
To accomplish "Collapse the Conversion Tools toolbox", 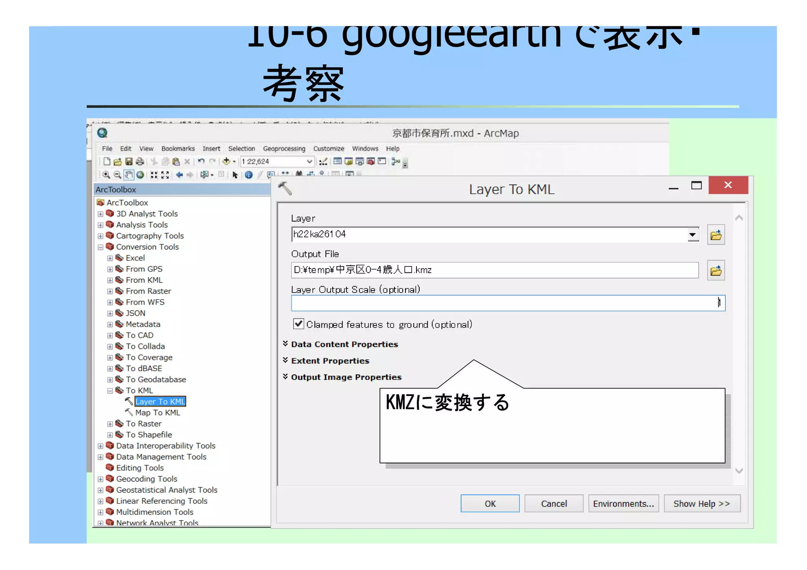I will 100,247.
